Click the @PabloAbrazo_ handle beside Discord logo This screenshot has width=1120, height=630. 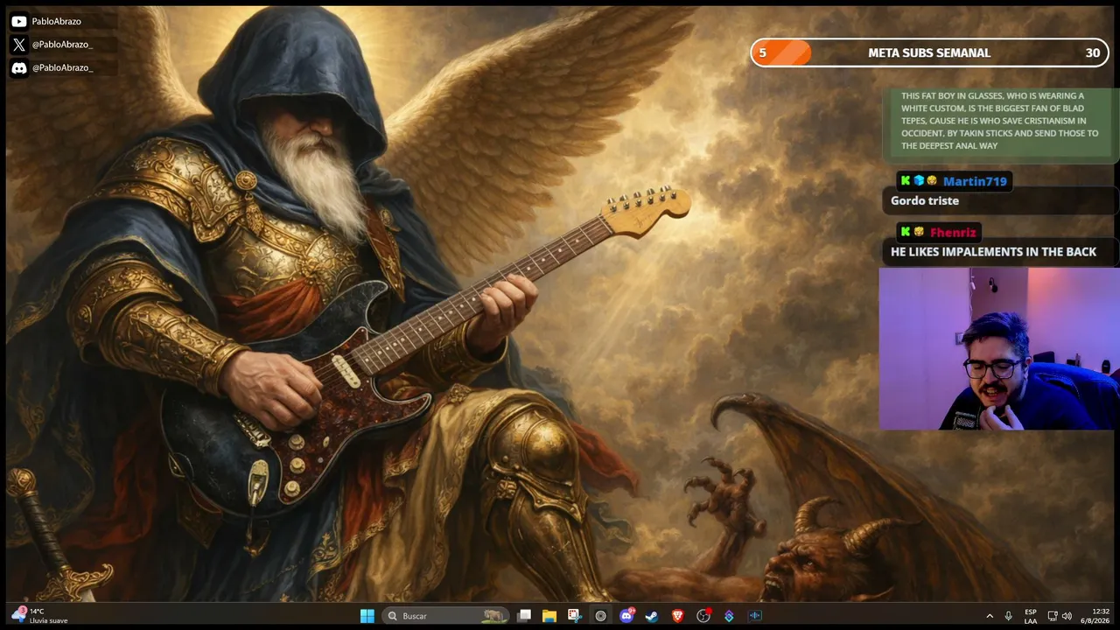[62, 68]
